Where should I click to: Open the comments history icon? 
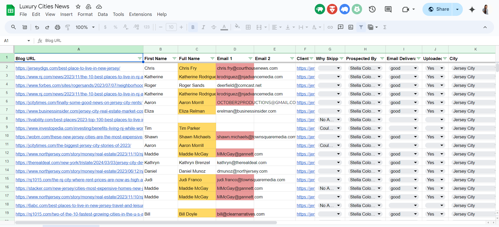click(388, 9)
